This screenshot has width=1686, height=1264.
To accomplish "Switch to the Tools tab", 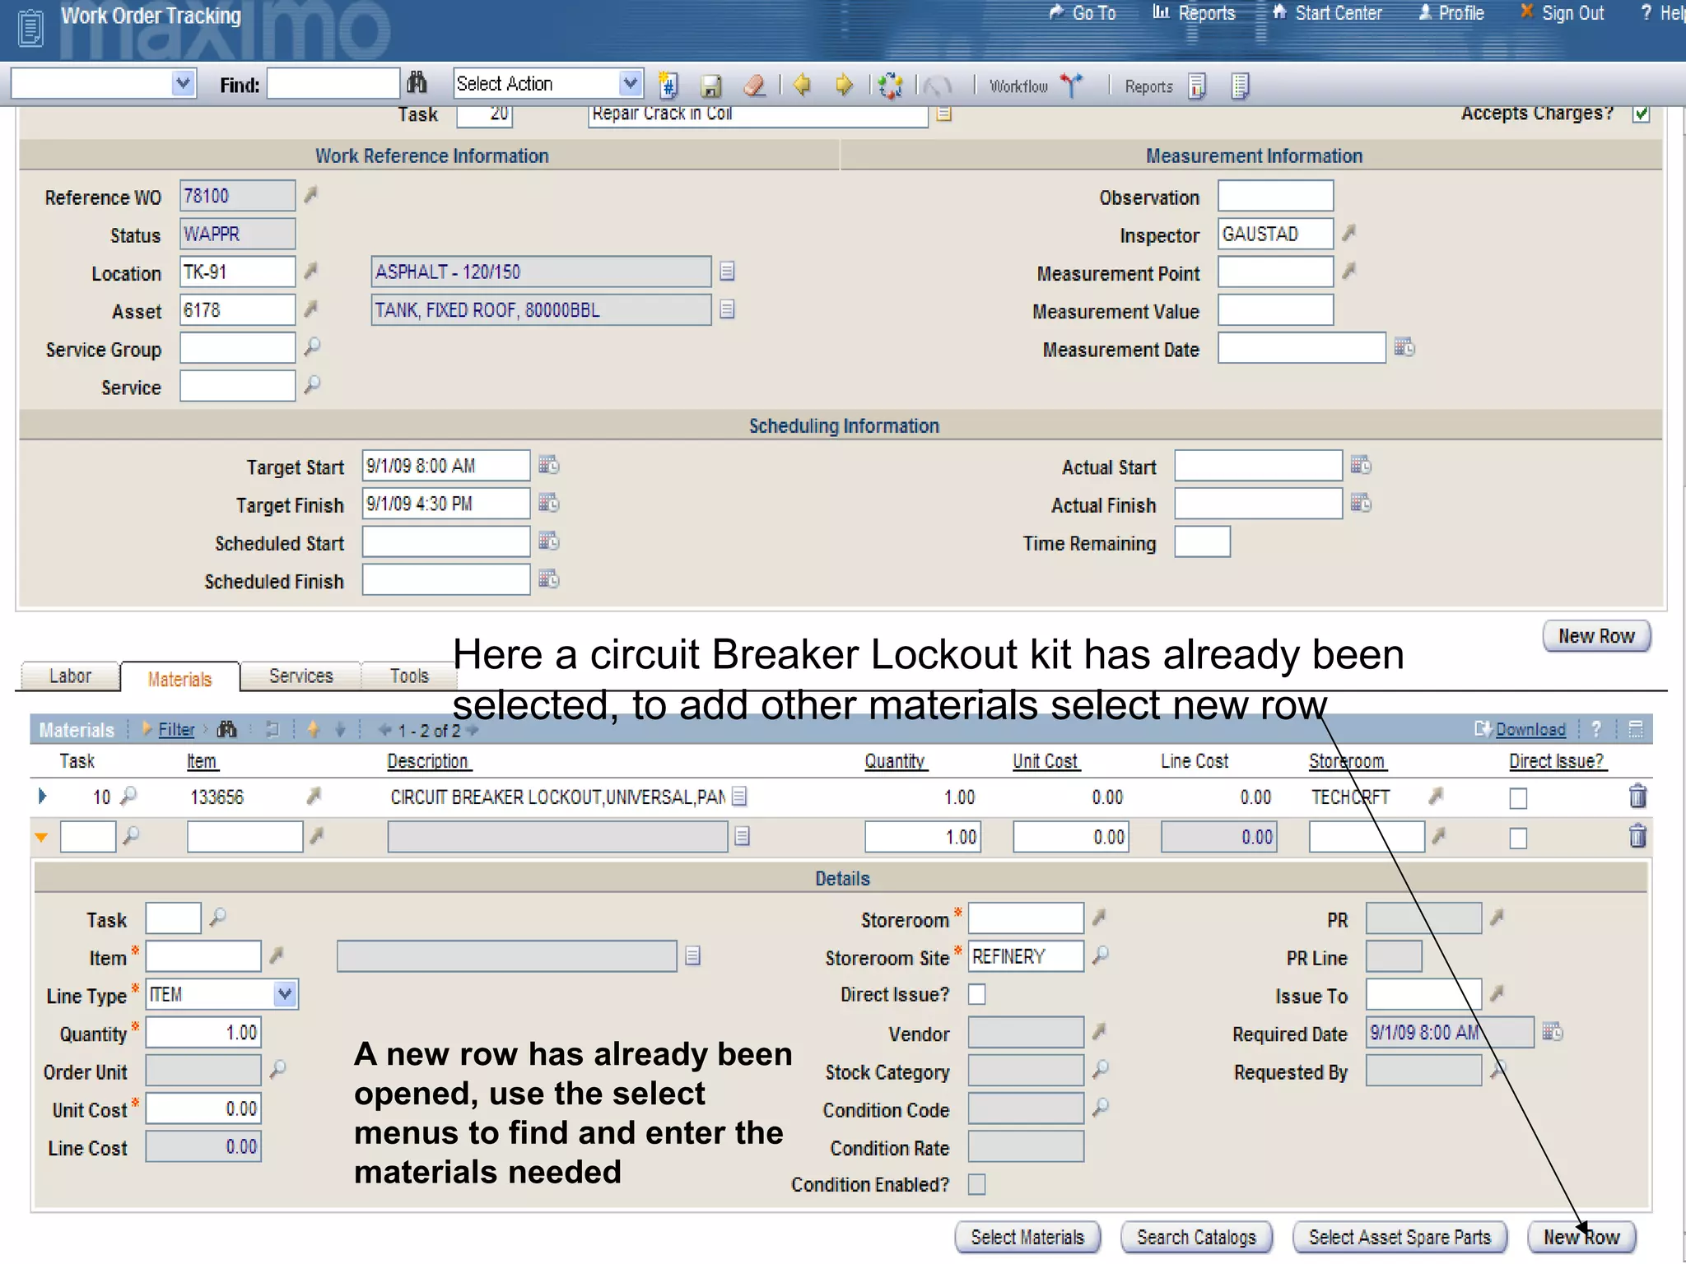I will [x=409, y=676].
